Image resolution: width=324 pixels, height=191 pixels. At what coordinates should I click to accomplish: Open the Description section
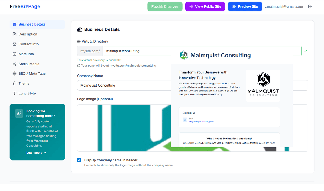point(28,34)
